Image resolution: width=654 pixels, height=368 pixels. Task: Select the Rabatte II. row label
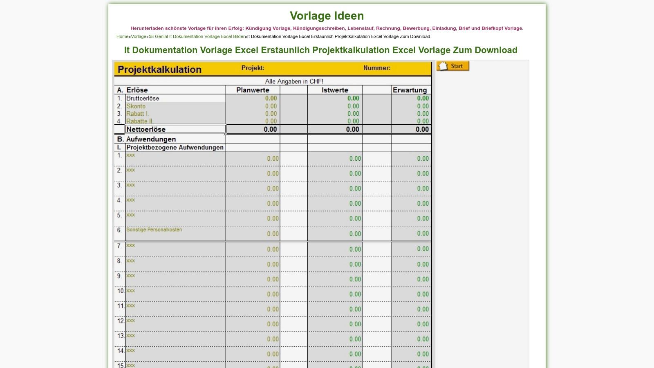pyautogui.click(x=140, y=121)
